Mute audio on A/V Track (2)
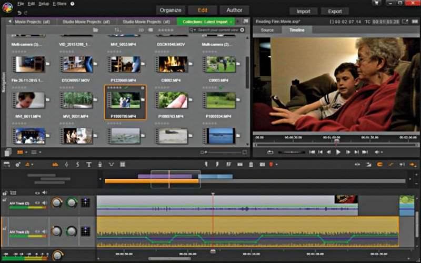Image resolution: width=421 pixels, height=263 pixels. pyautogui.click(x=44, y=203)
